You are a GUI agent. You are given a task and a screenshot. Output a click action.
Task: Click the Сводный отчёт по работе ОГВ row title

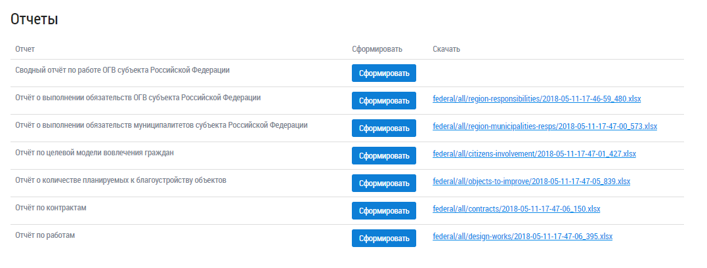coord(122,70)
